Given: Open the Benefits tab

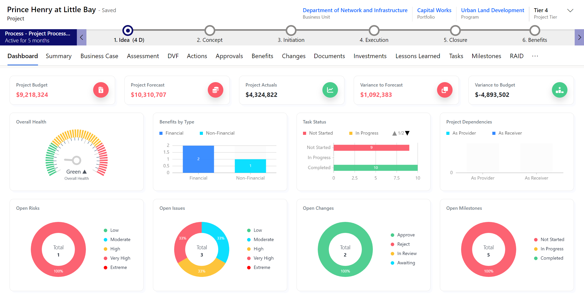Looking at the screenshot, I should [262, 56].
